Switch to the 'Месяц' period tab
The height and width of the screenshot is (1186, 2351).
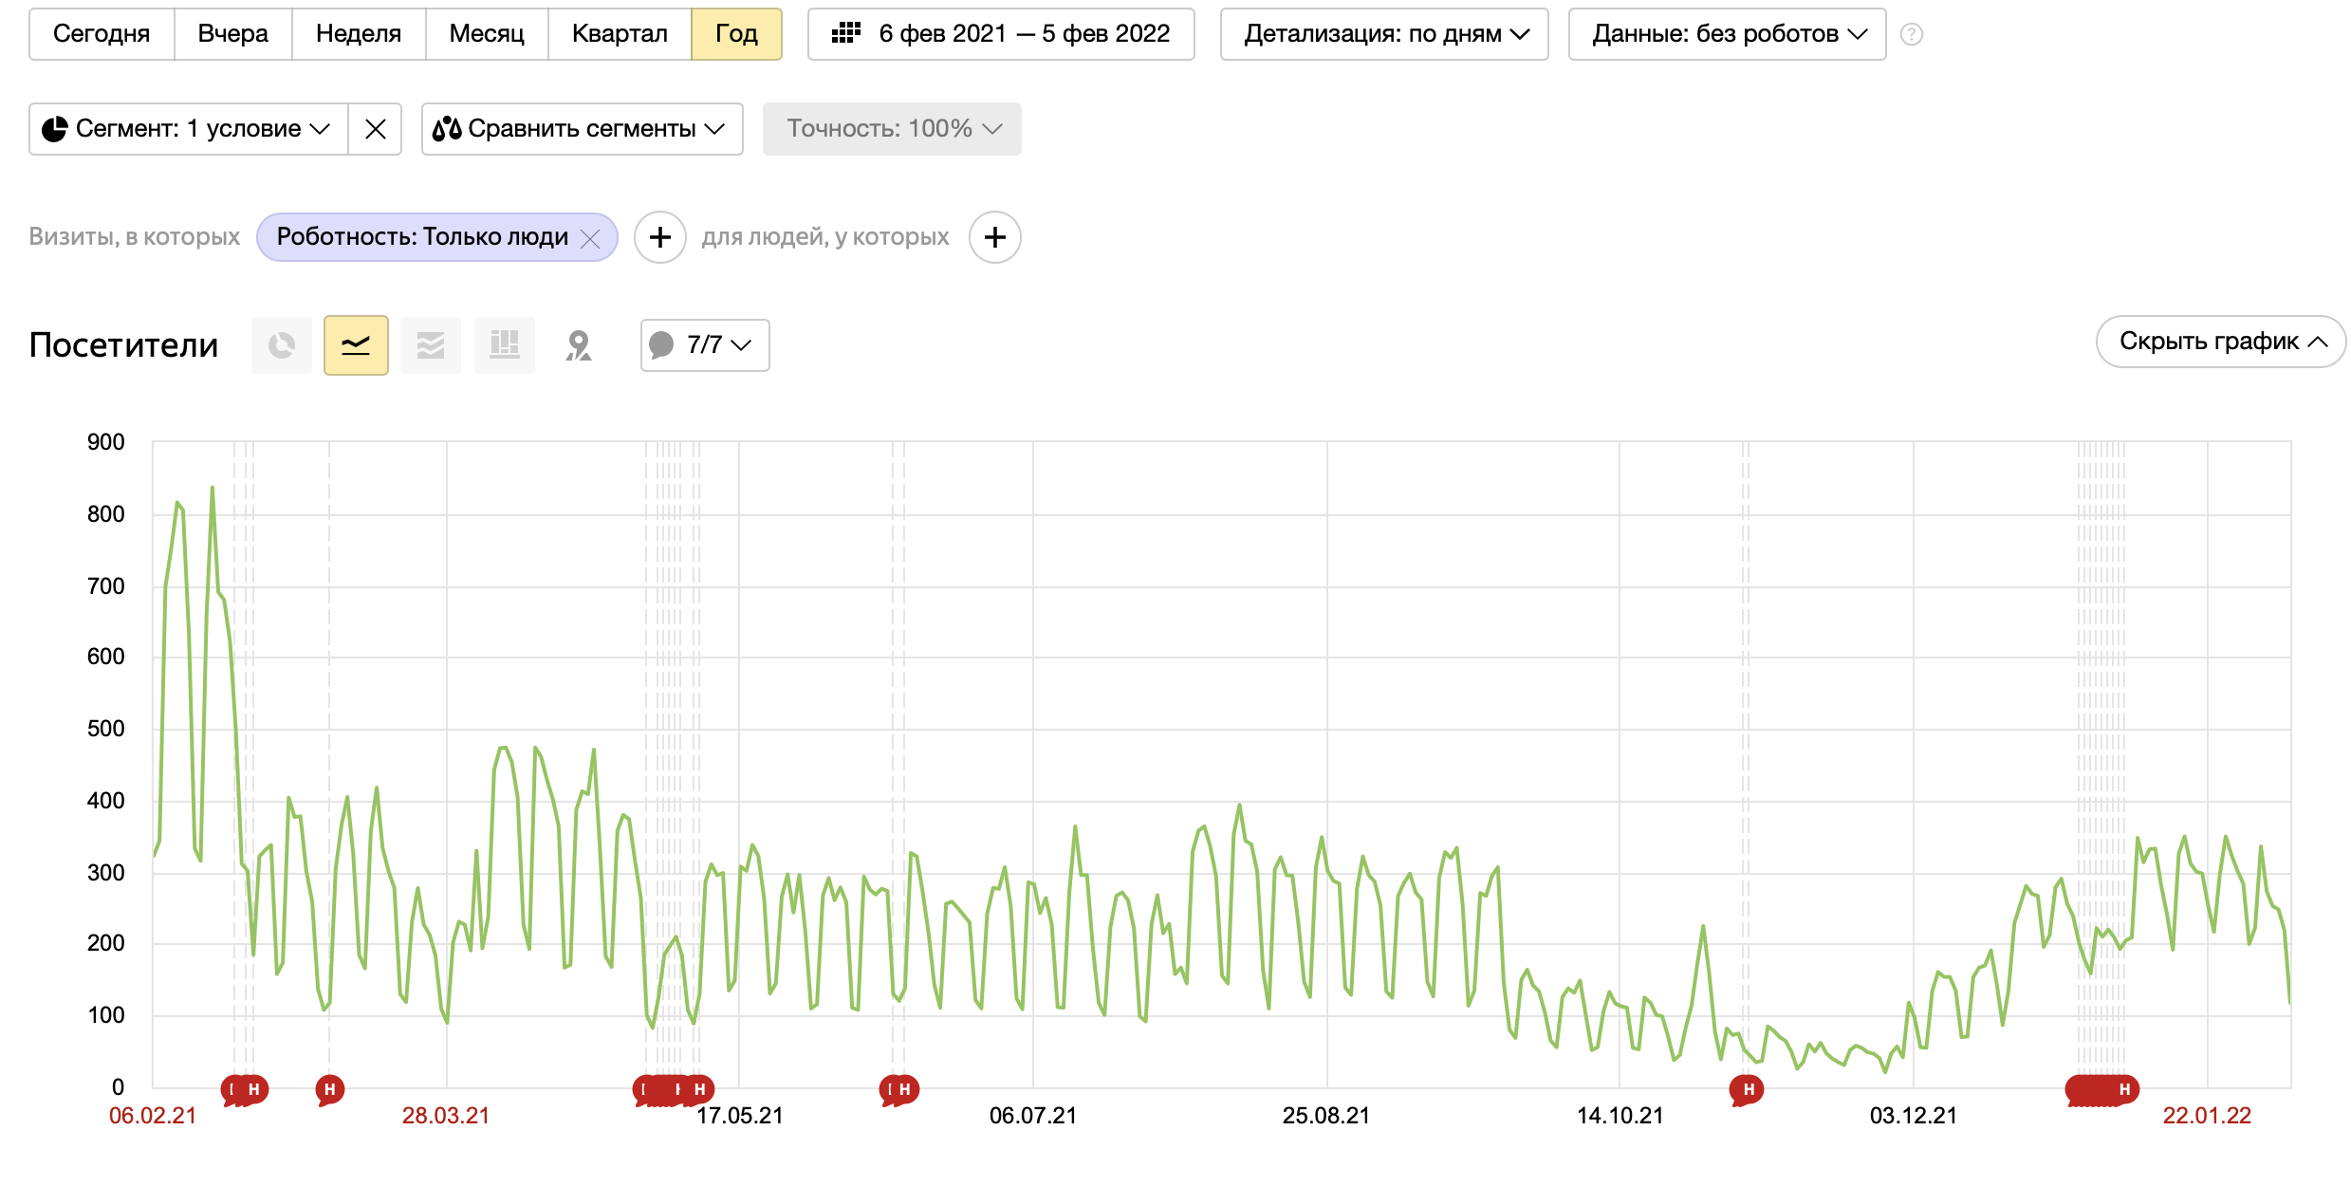(487, 34)
